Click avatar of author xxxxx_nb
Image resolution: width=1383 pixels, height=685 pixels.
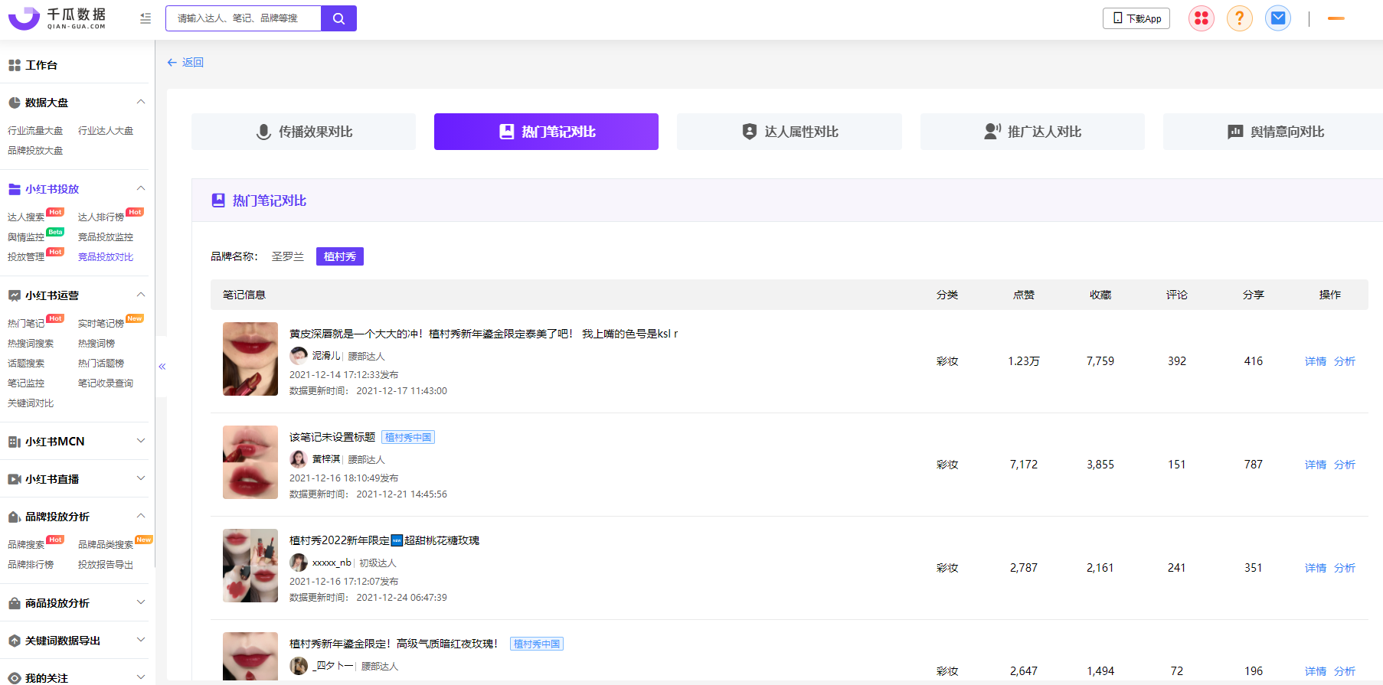(299, 563)
